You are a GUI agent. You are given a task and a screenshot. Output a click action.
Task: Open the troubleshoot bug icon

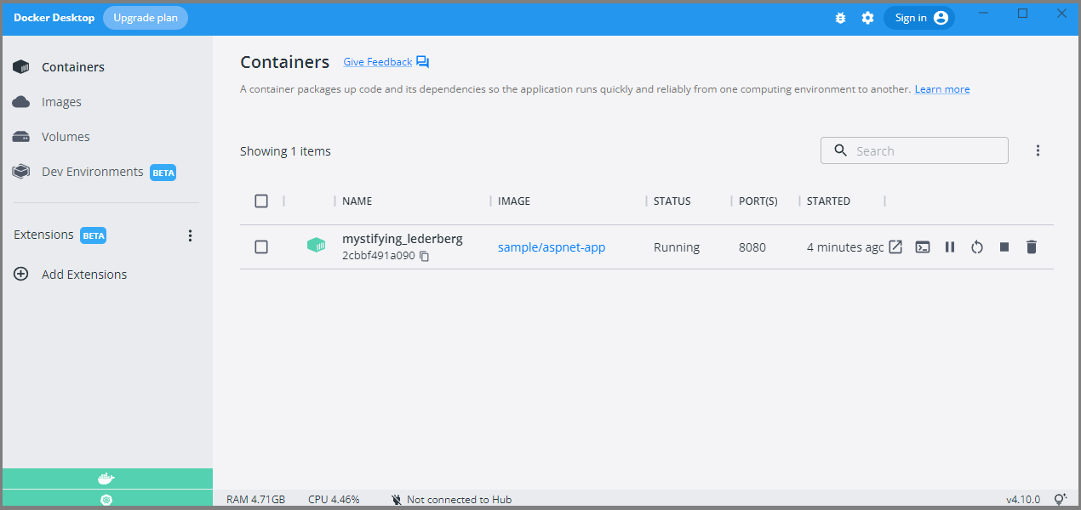840,18
